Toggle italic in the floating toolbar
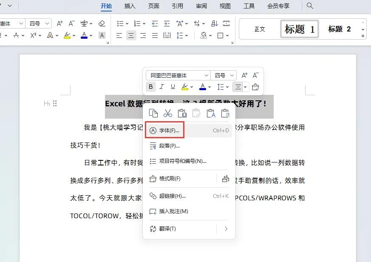 (x=161, y=87)
